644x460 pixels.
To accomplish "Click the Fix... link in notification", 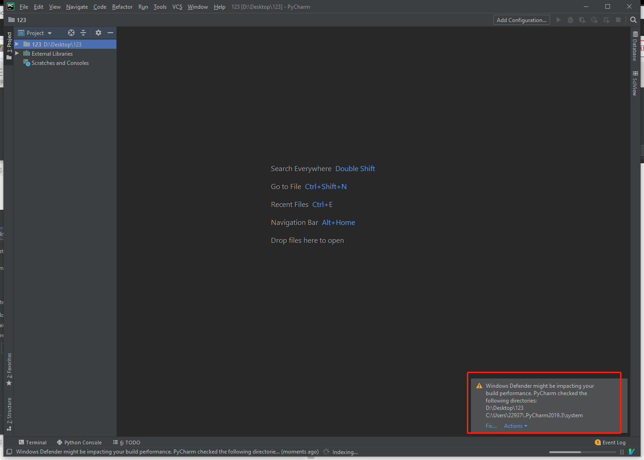I will [491, 426].
